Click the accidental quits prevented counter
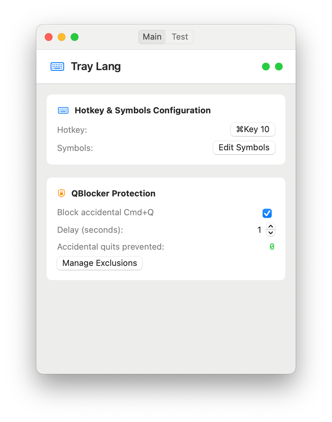 pyautogui.click(x=272, y=247)
